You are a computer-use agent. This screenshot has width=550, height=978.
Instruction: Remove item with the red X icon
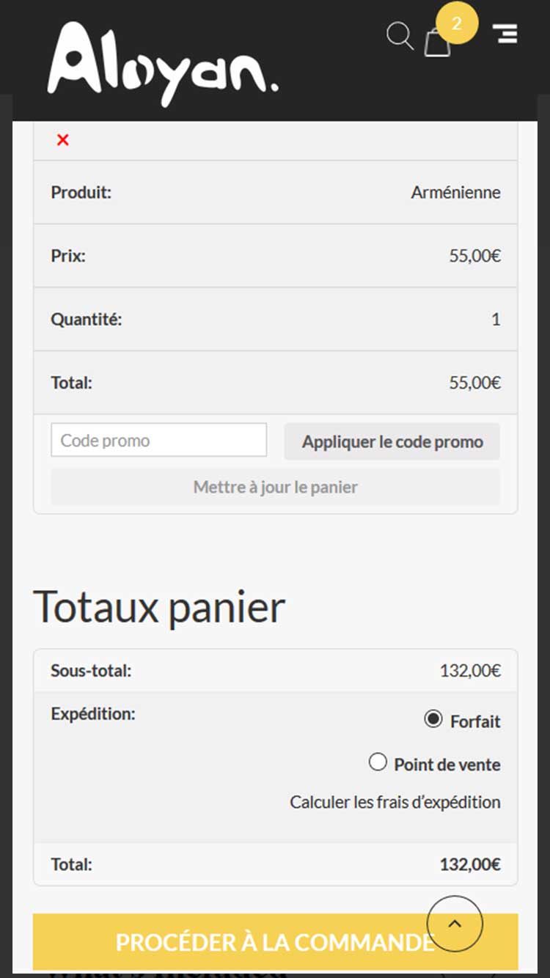click(x=63, y=140)
